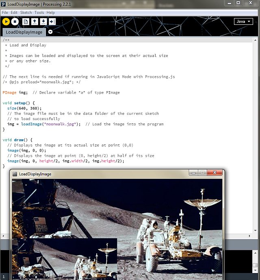Click the 'setup' function name in code
The width and height of the screenshot is (260, 280).
(20, 103)
